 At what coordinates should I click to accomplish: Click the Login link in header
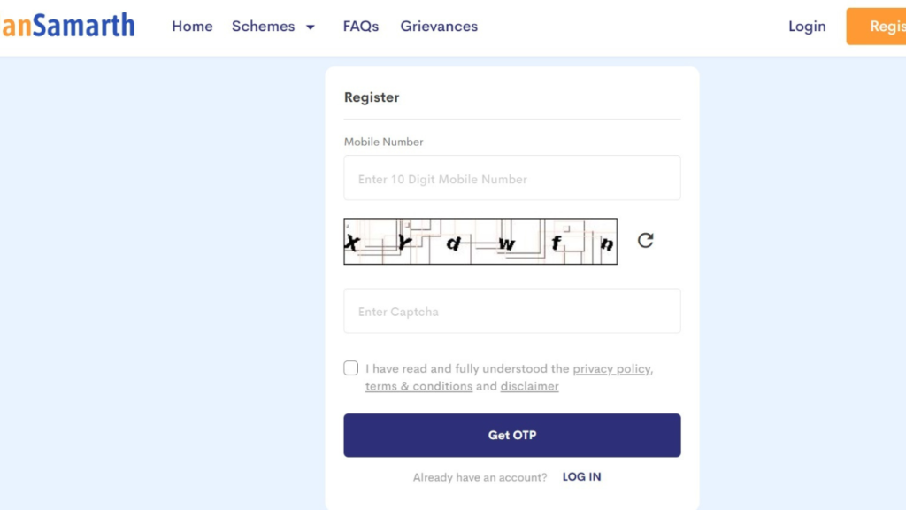[807, 26]
